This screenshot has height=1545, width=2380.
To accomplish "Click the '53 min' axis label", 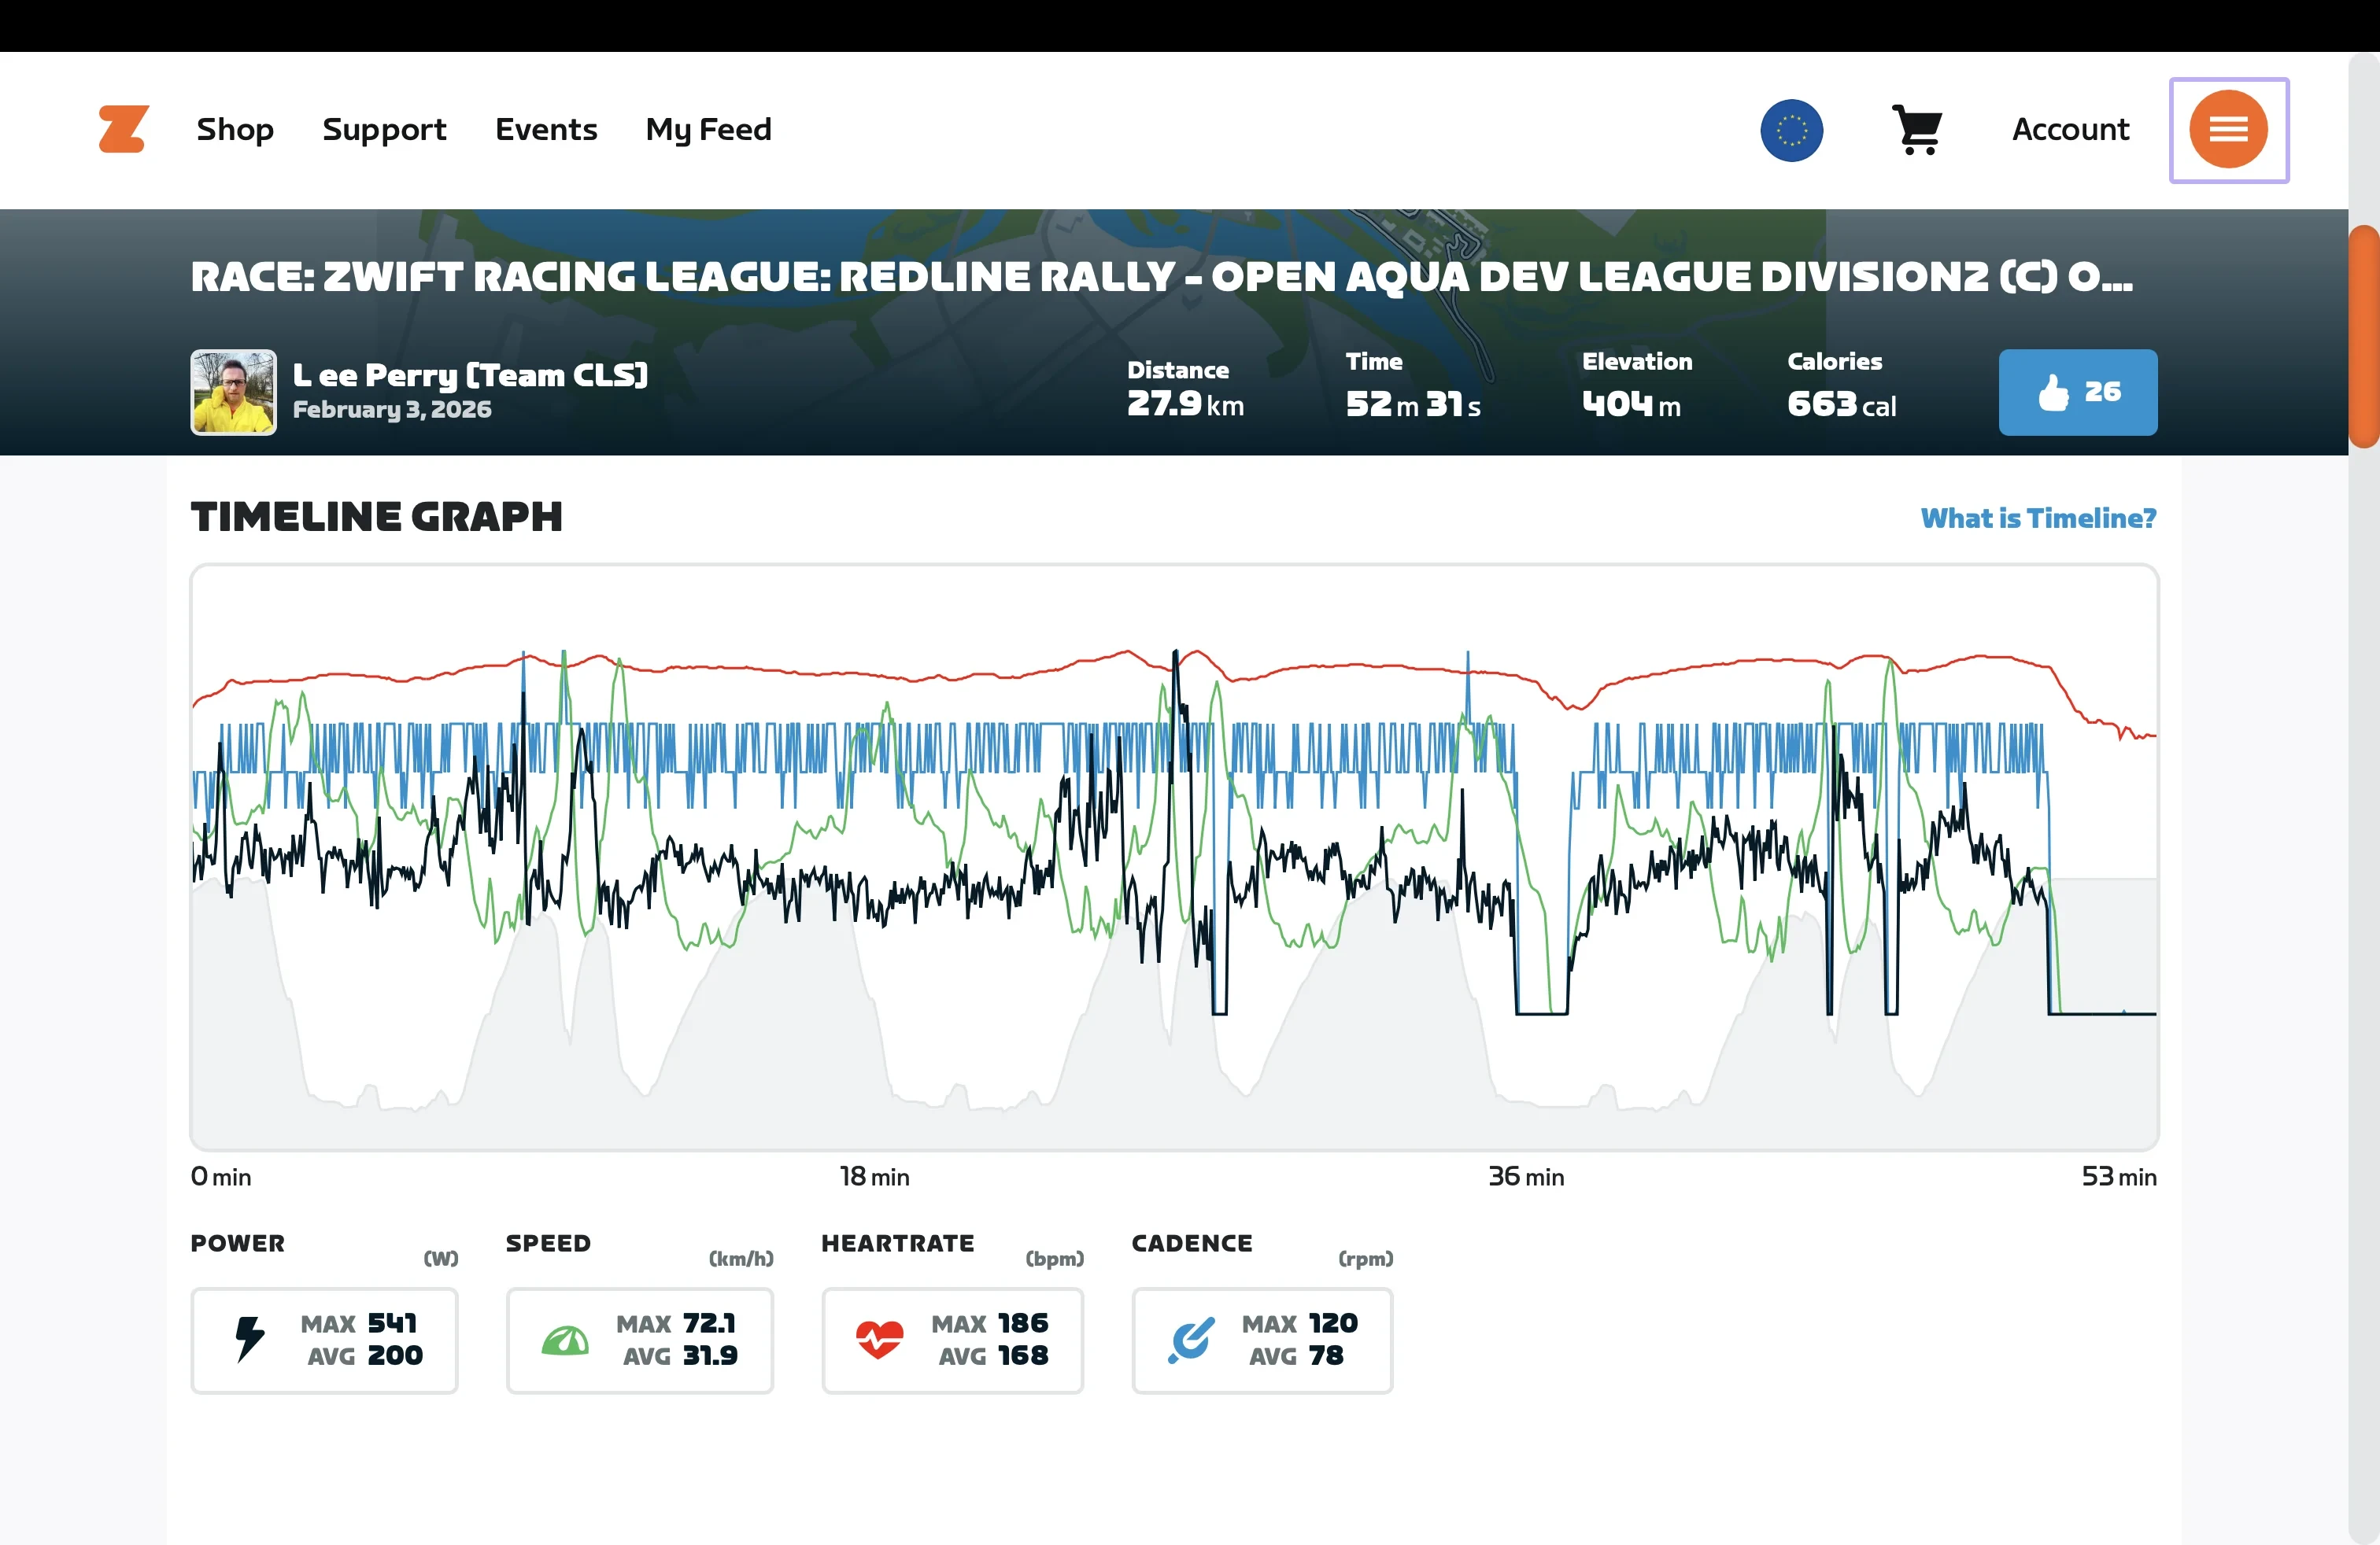I will pos(2119,1176).
